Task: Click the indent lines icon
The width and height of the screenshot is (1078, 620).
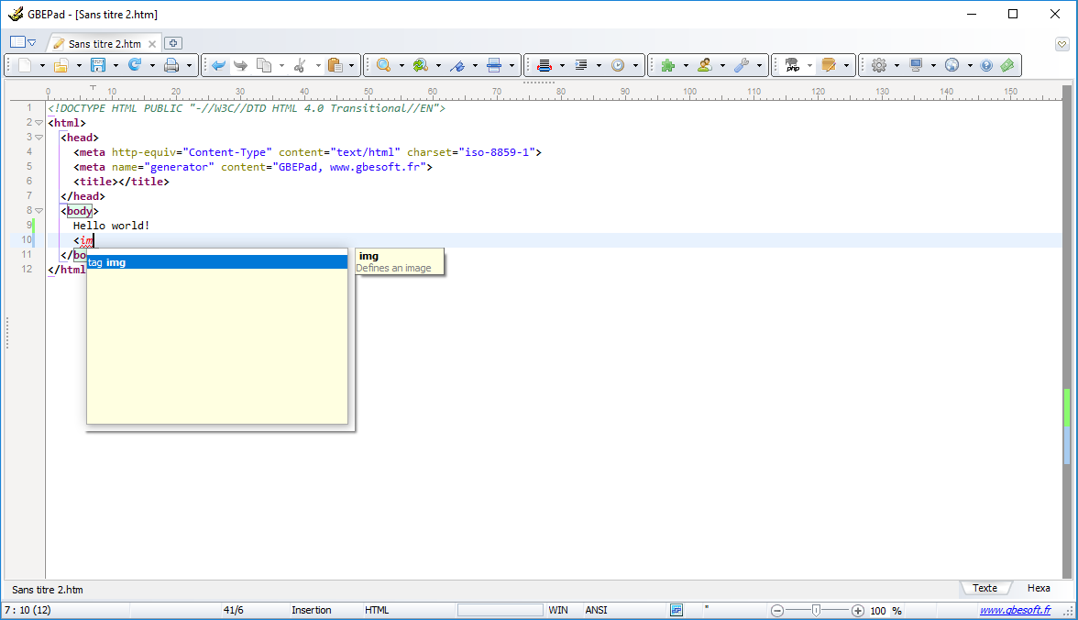Action: (581, 65)
